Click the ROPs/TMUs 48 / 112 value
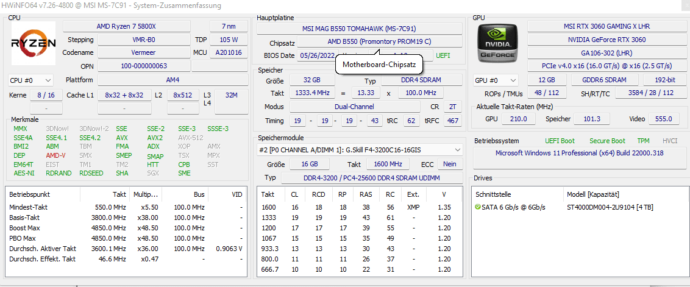 (x=547, y=93)
